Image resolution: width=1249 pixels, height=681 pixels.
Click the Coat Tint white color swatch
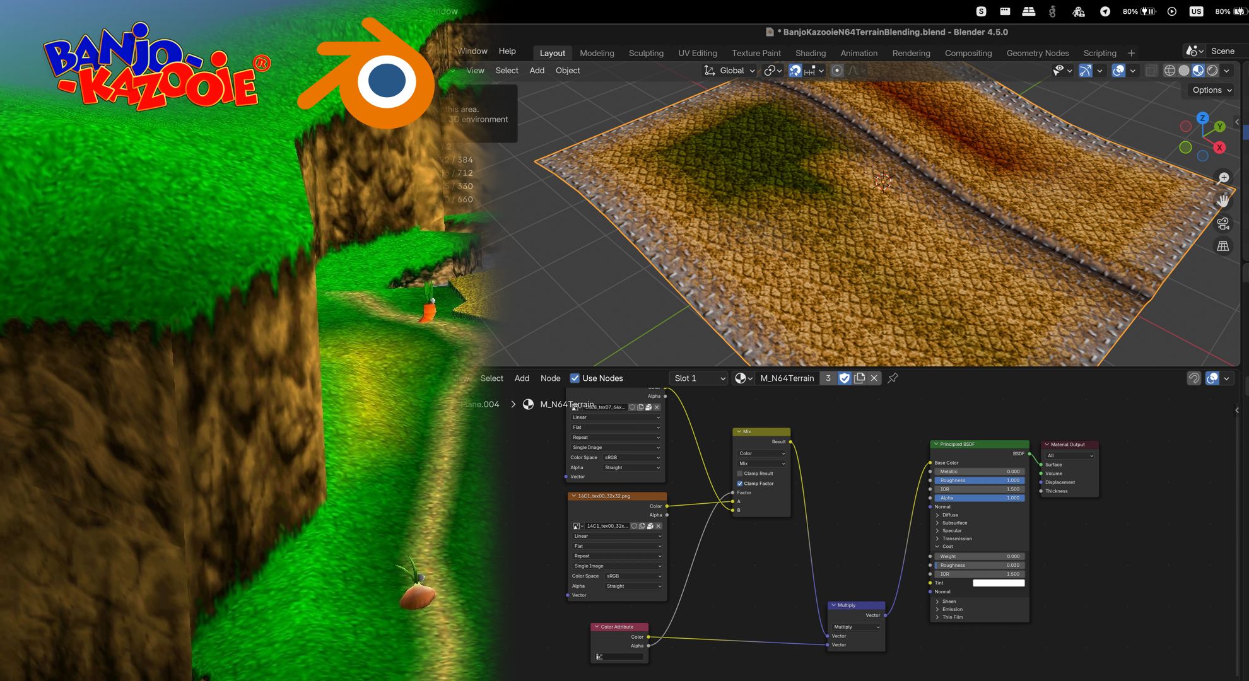pyautogui.click(x=999, y=583)
